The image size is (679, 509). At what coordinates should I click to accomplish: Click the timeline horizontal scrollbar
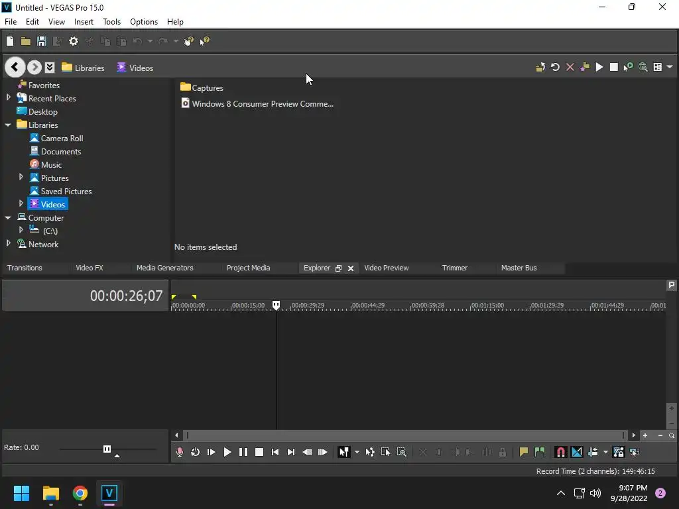[405, 435]
